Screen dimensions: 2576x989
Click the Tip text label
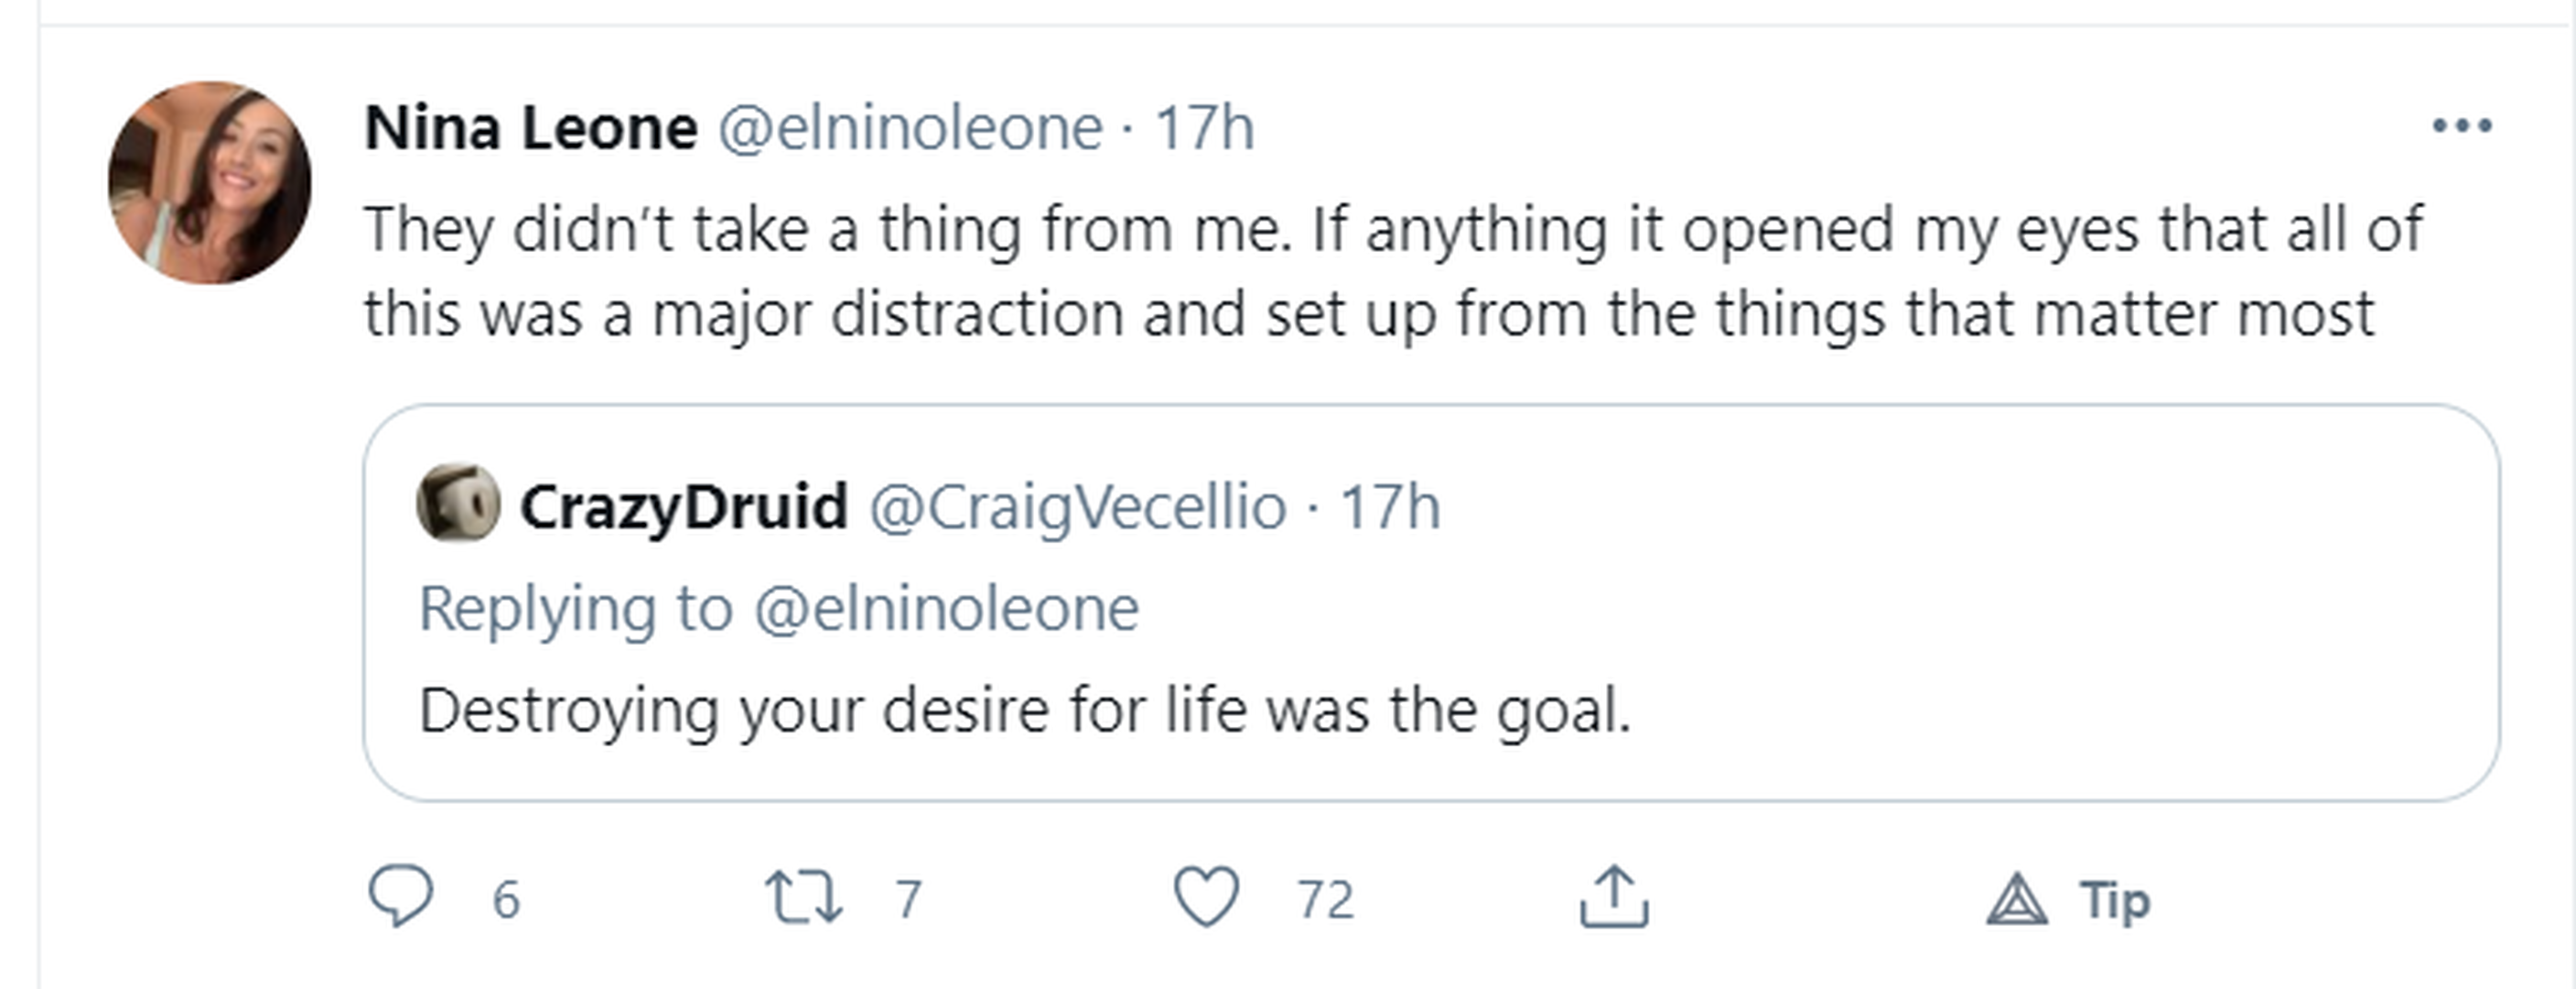click(2114, 899)
